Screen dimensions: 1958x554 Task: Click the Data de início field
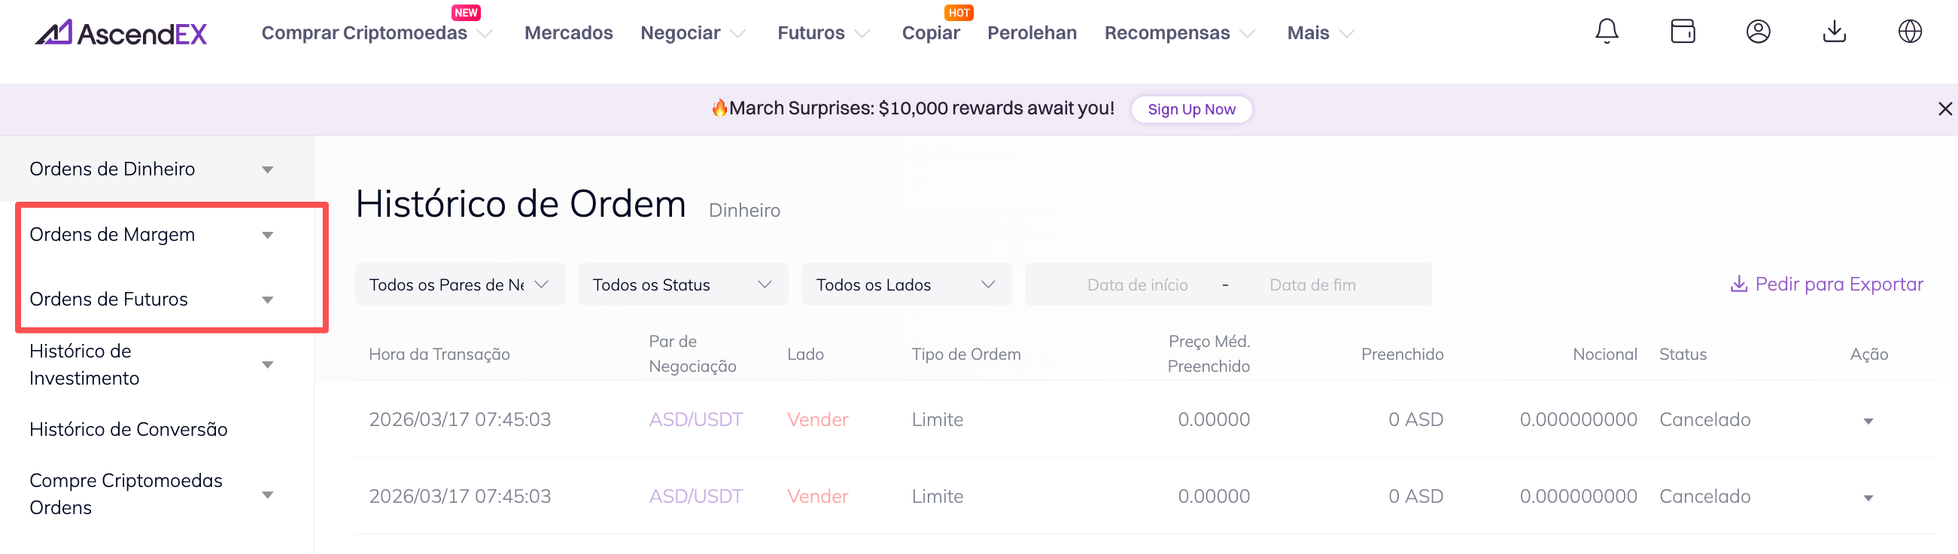tap(1136, 285)
